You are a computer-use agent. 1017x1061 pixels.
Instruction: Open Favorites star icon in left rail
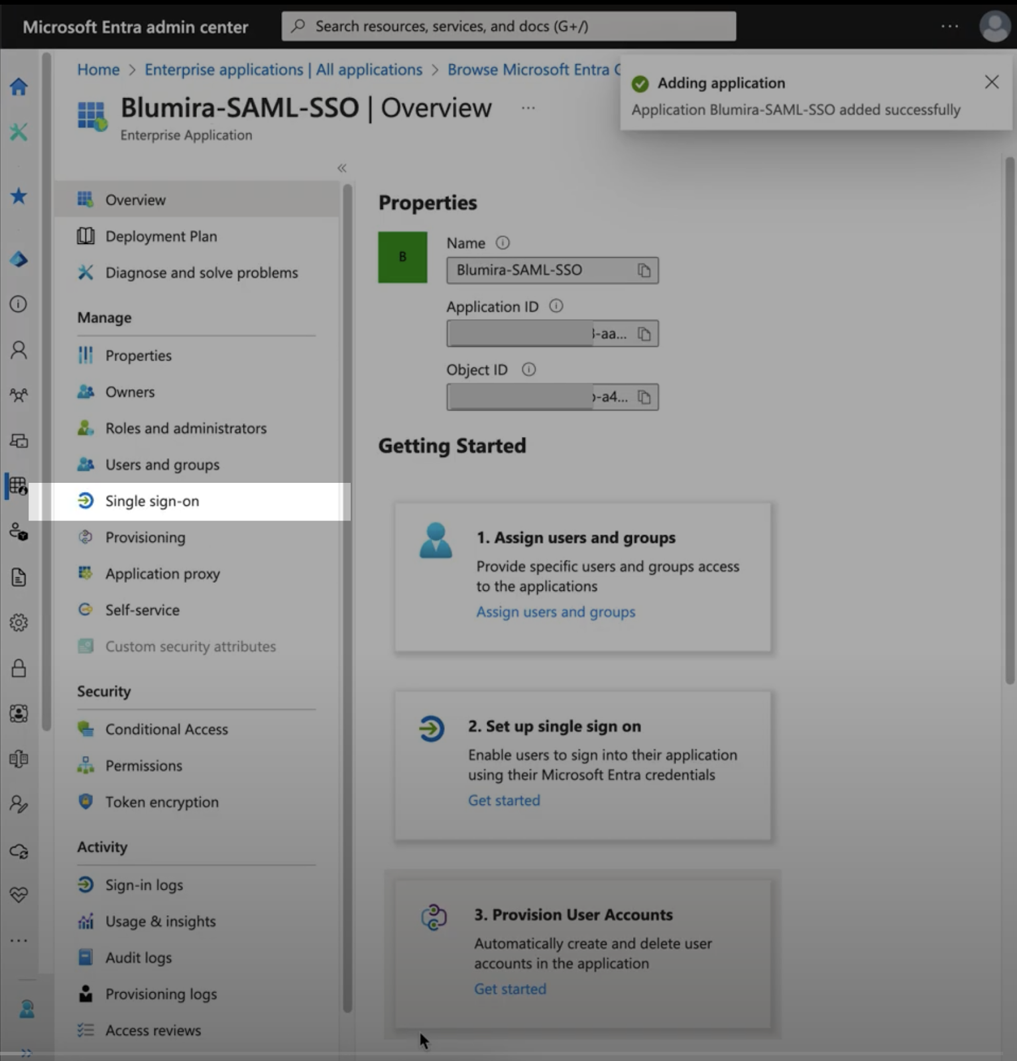[19, 196]
